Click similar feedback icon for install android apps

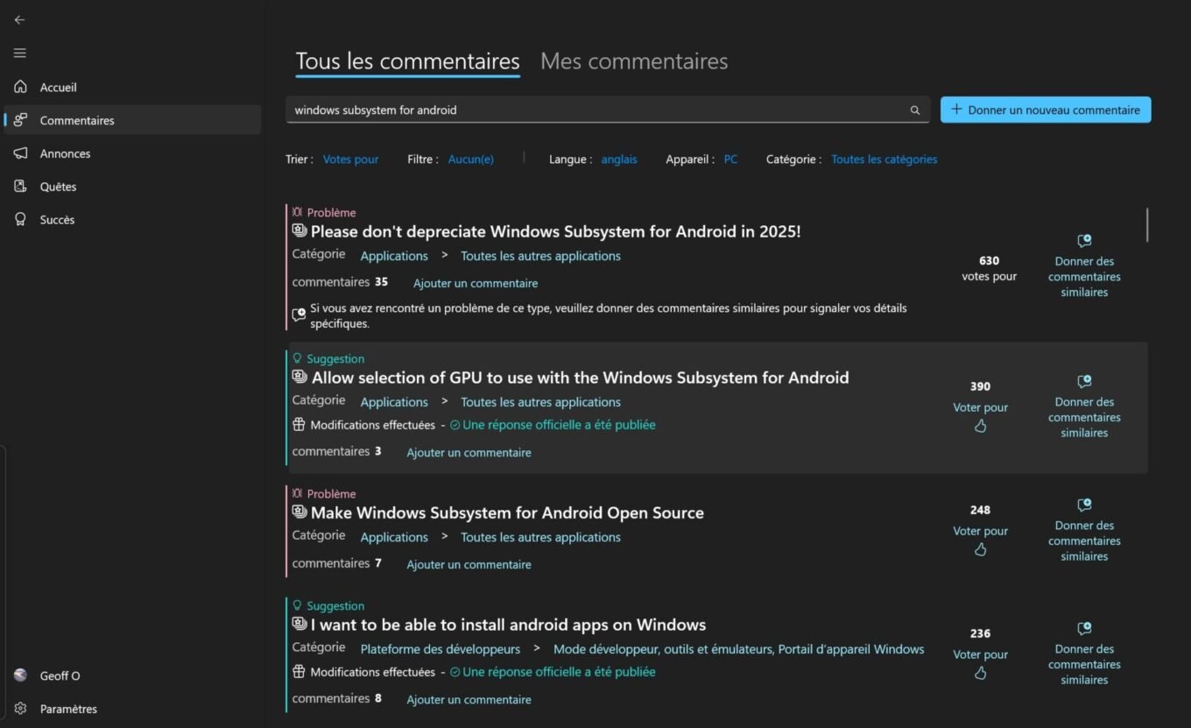tap(1084, 629)
